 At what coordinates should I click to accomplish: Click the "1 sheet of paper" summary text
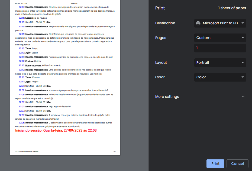click(x=232, y=8)
